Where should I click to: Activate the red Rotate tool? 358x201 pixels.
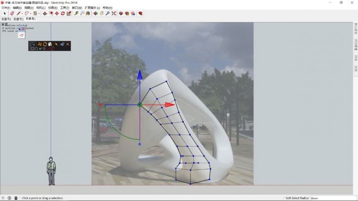63,14
